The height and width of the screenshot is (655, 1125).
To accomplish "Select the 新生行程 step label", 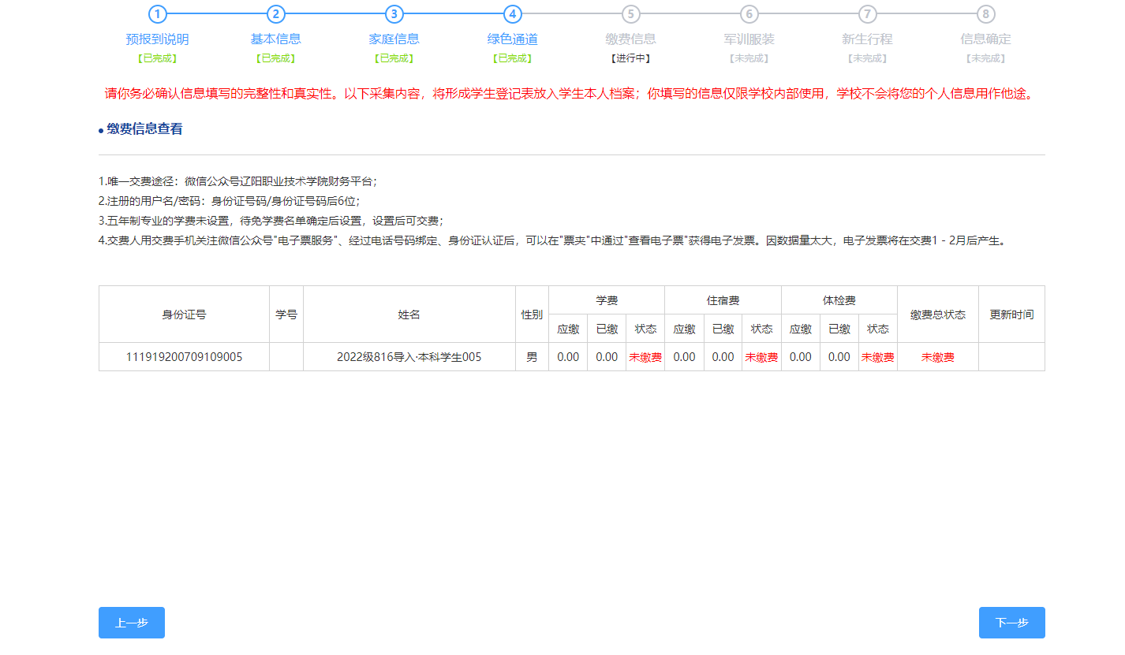I will 868,38.
